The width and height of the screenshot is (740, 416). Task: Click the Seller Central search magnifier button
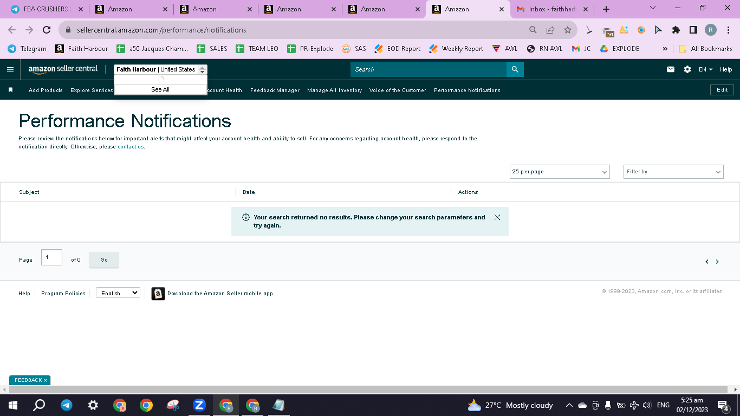click(x=515, y=69)
